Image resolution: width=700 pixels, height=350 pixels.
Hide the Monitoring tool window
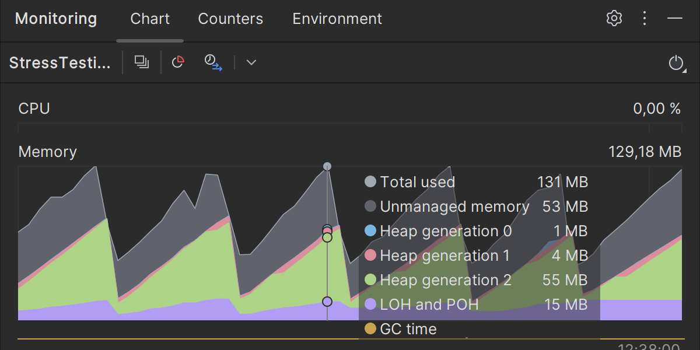pos(675,18)
